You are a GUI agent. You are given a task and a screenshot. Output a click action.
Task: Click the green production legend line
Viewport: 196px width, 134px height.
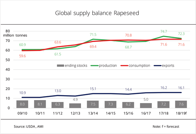click(95, 66)
